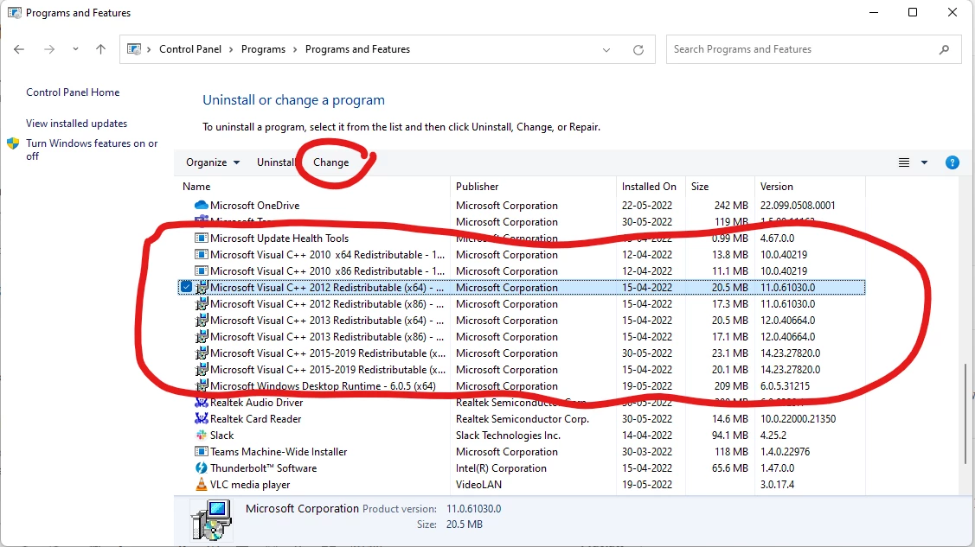Select the Visual C++ 2010 x86 Redistributable icon

[201, 270]
